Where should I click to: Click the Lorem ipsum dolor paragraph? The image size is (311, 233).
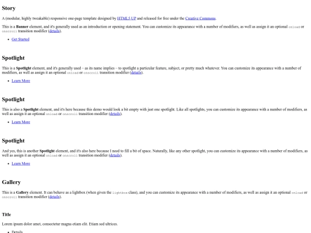pyautogui.click(x=60, y=224)
